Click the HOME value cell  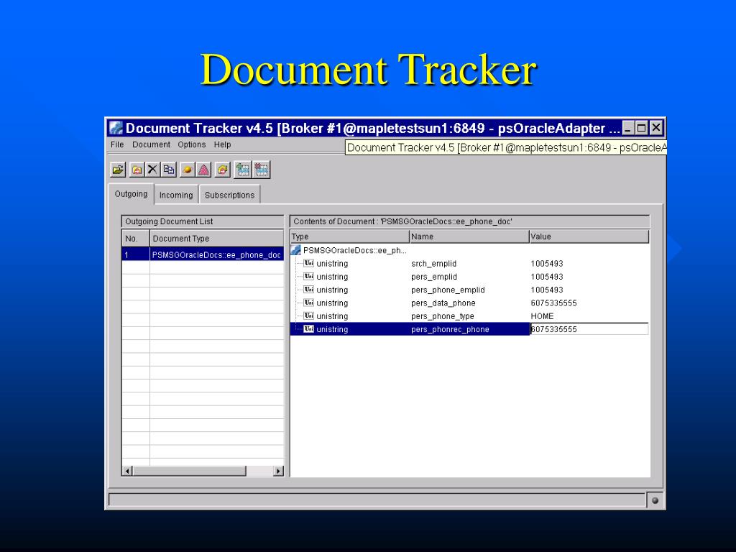(x=542, y=316)
